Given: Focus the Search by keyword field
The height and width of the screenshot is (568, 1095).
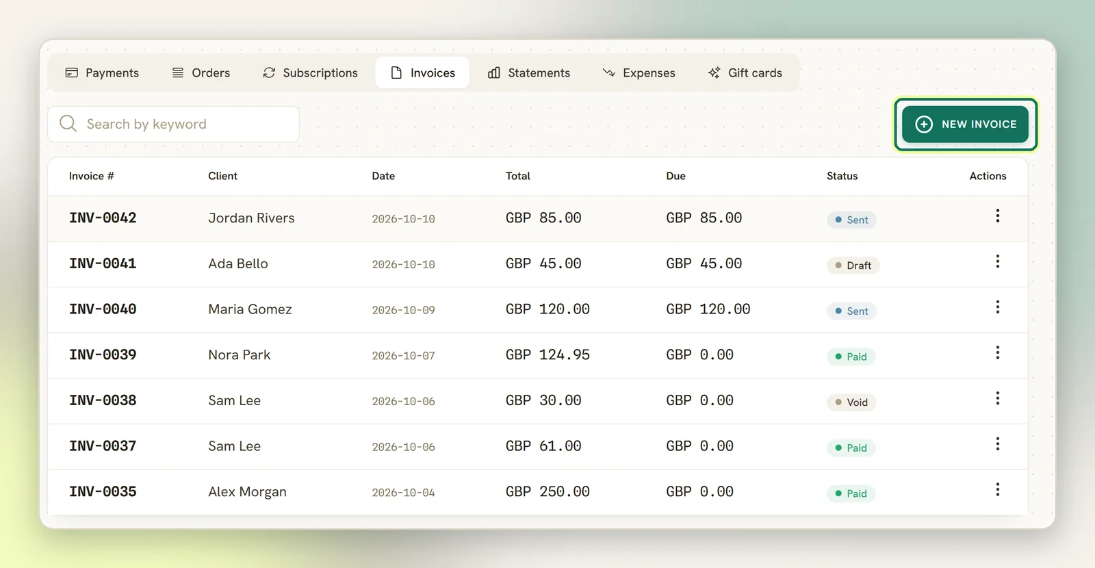Looking at the screenshot, I should tap(174, 124).
